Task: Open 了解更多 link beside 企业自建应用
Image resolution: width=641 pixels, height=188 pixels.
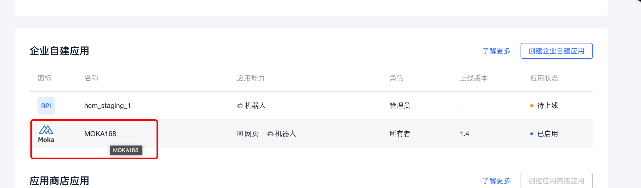Action: [496, 51]
